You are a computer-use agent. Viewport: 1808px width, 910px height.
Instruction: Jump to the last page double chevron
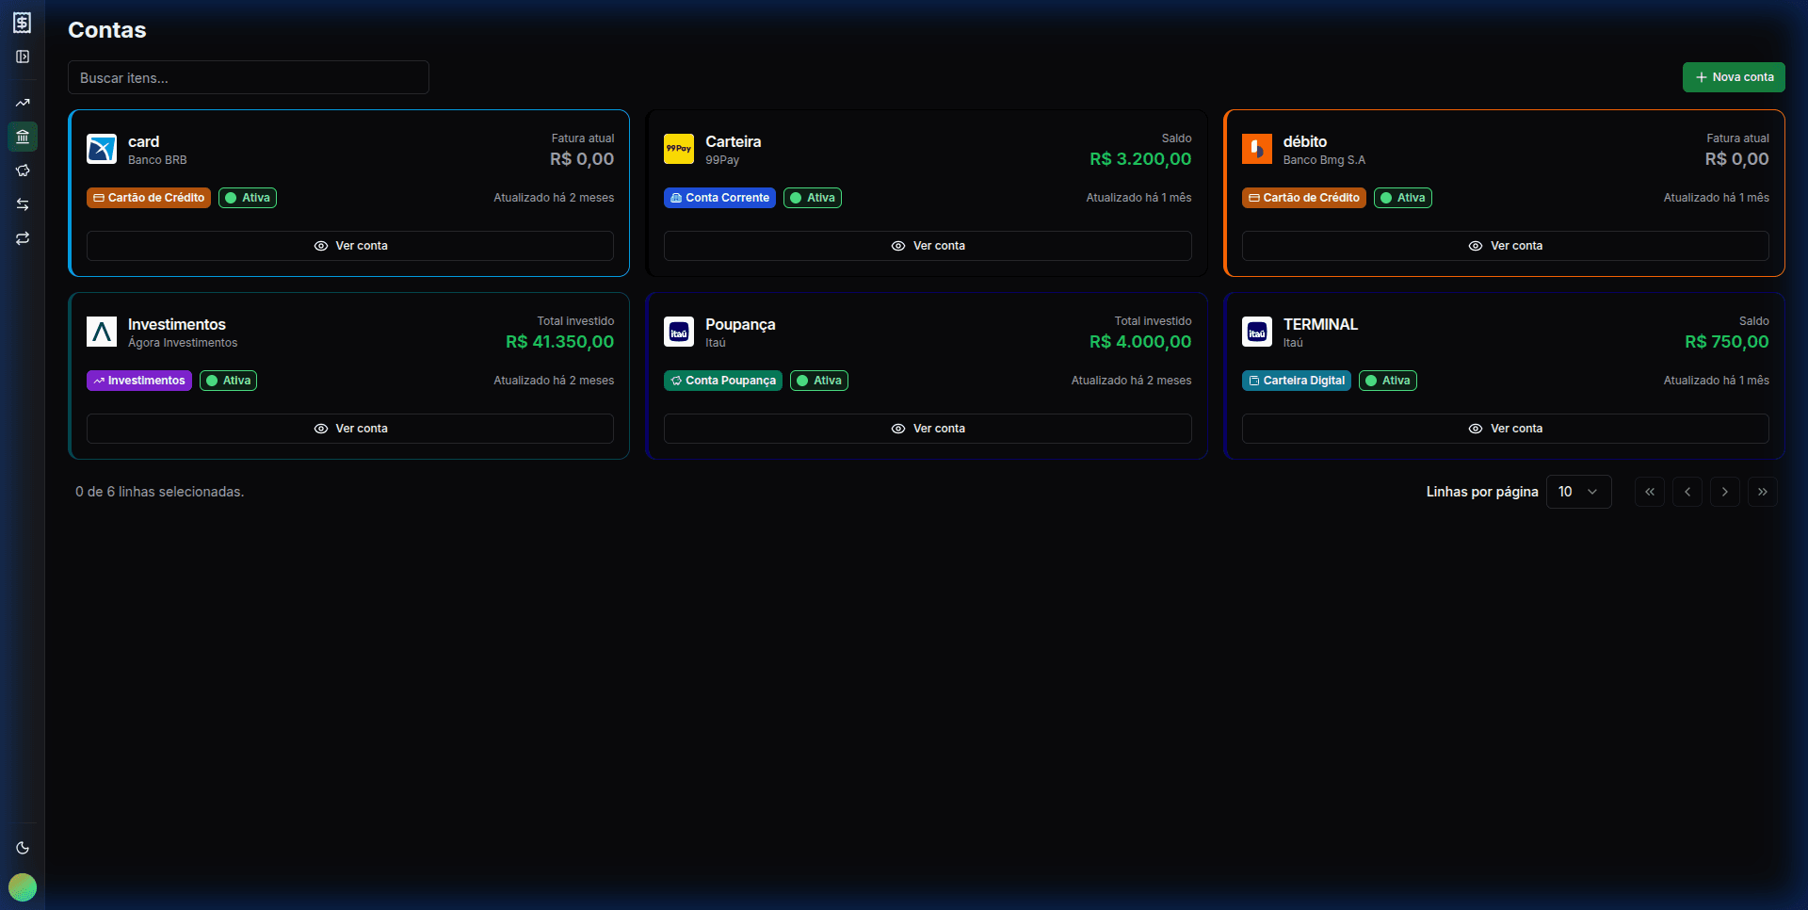coord(1762,492)
